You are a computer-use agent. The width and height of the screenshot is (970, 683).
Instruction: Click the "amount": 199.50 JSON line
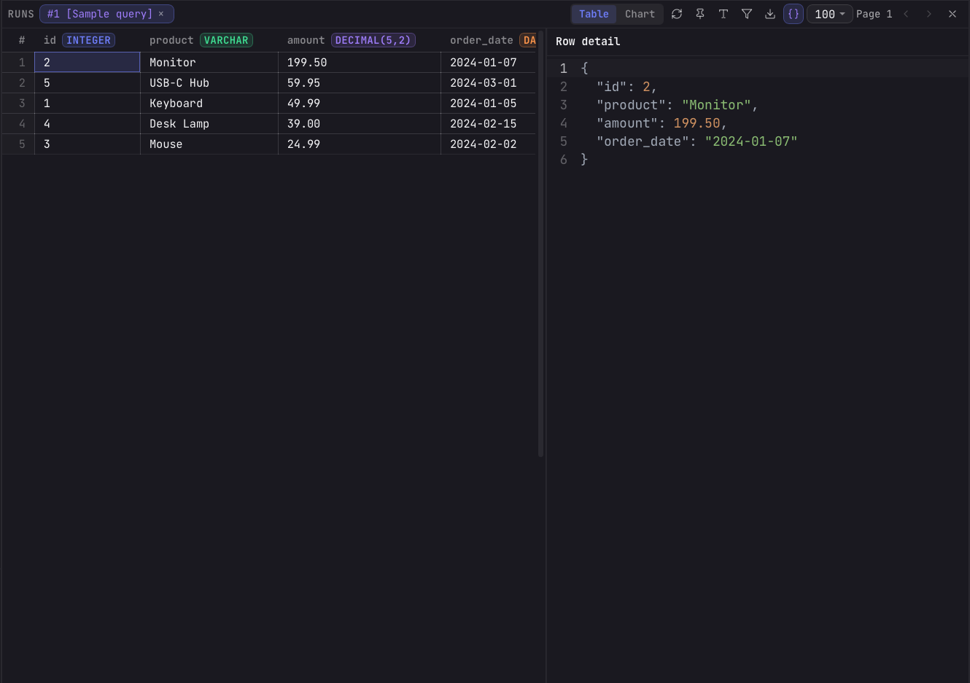click(x=661, y=123)
